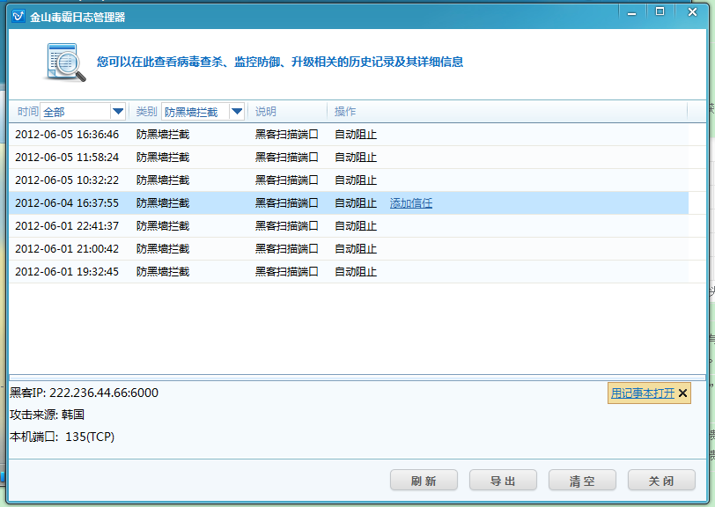Click the 攻击来源: 韩国 text
Image resolution: width=715 pixels, height=507 pixels.
pos(48,415)
